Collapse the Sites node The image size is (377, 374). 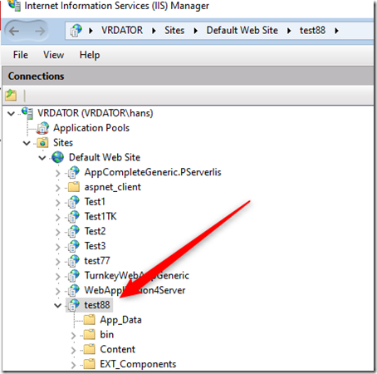[x=27, y=143]
